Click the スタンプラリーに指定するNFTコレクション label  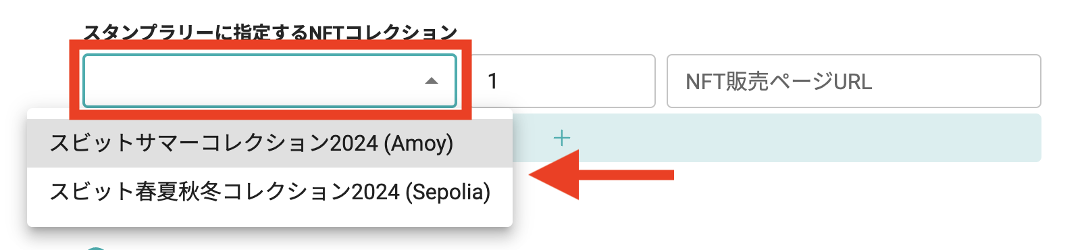click(x=270, y=32)
